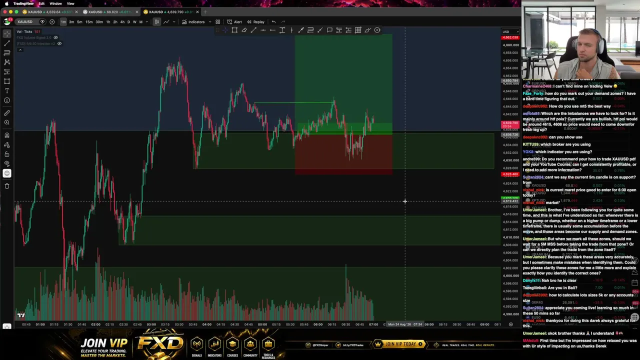The height and width of the screenshot is (360, 640).
Task: Click the highlighted globe icon in left sidebar
Action: 7,173
